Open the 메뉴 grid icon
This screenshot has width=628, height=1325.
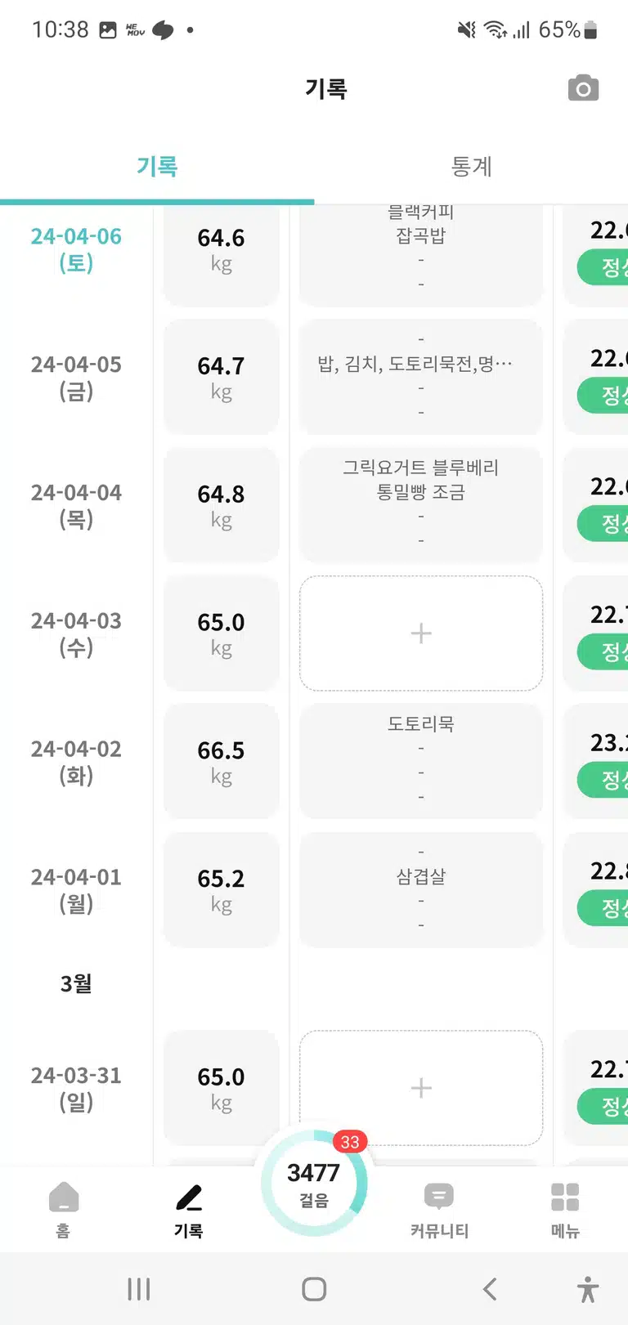point(565,1197)
